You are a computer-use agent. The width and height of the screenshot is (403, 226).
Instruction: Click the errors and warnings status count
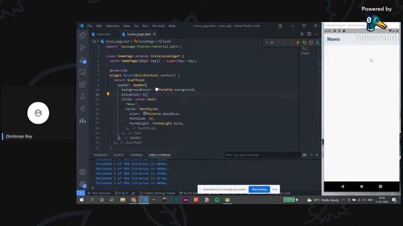pyautogui.click(x=122, y=193)
